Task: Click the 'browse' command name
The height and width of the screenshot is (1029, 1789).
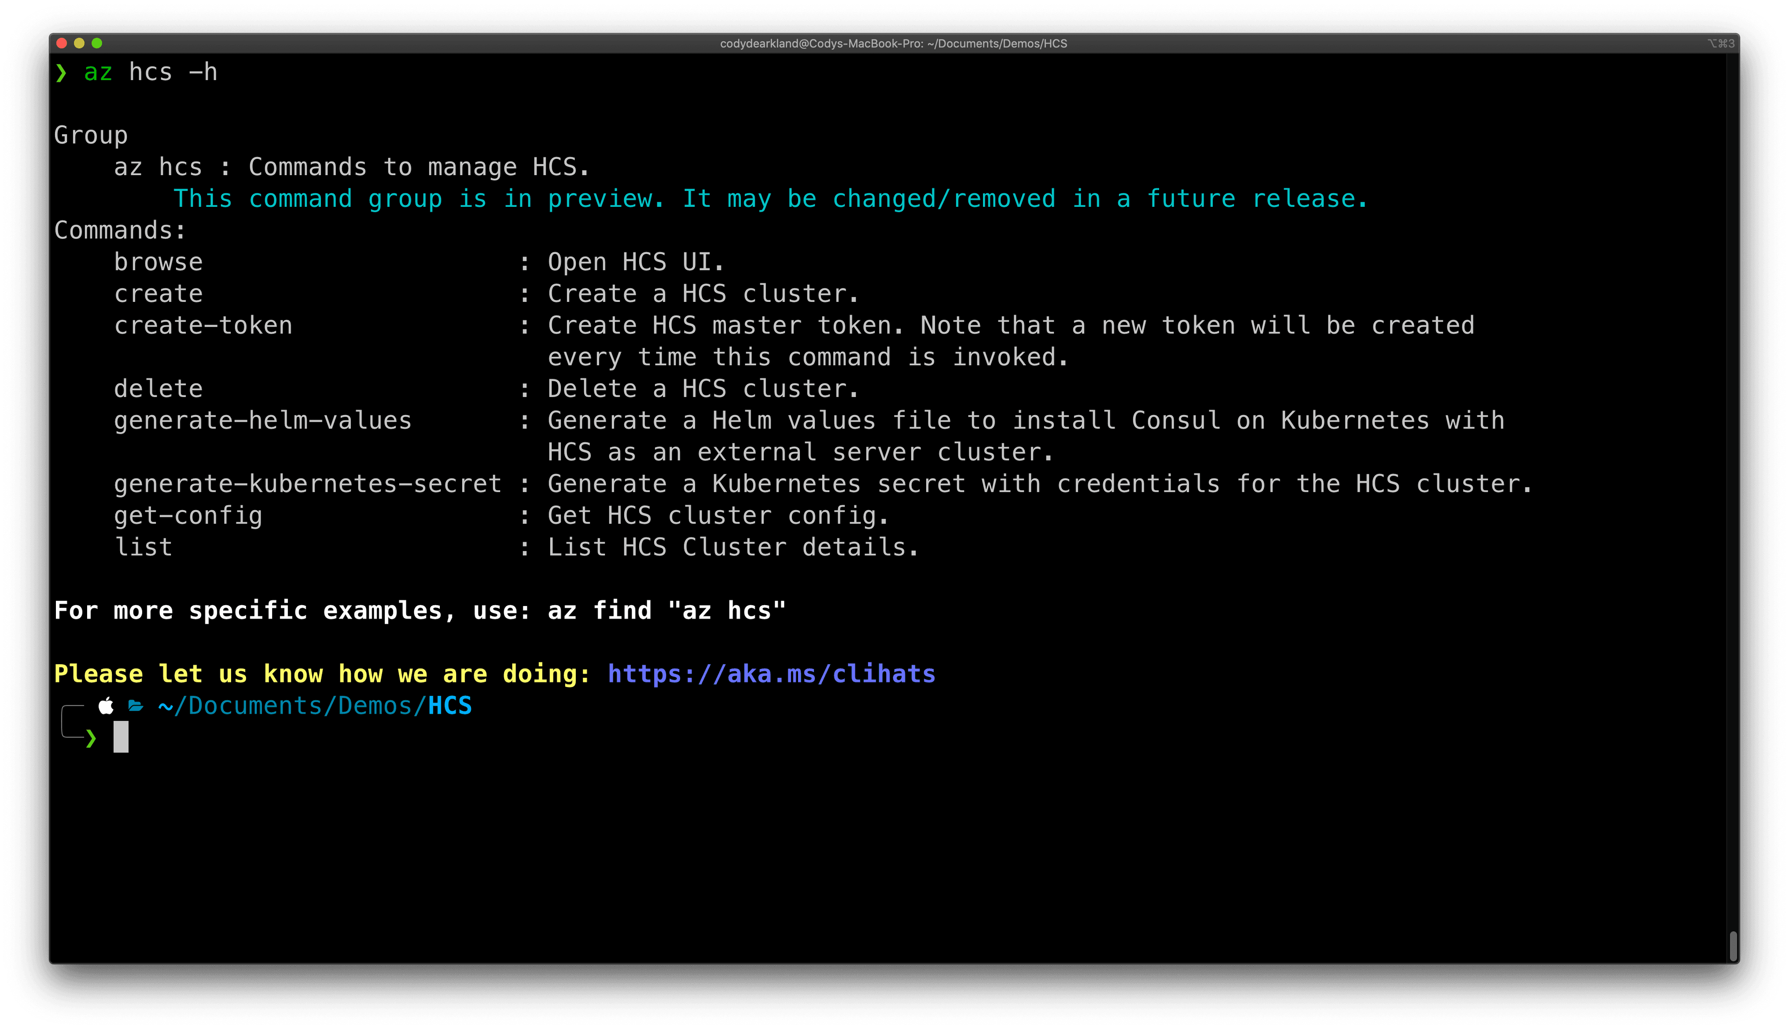Action: click(x=158, y=262)
